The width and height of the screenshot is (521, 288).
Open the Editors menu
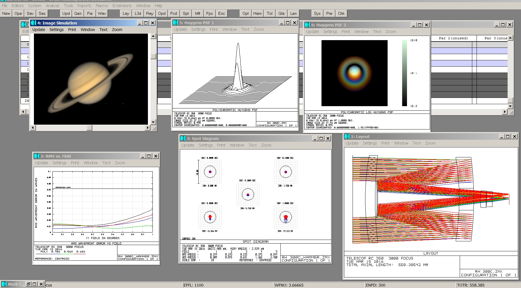(18, 6)
